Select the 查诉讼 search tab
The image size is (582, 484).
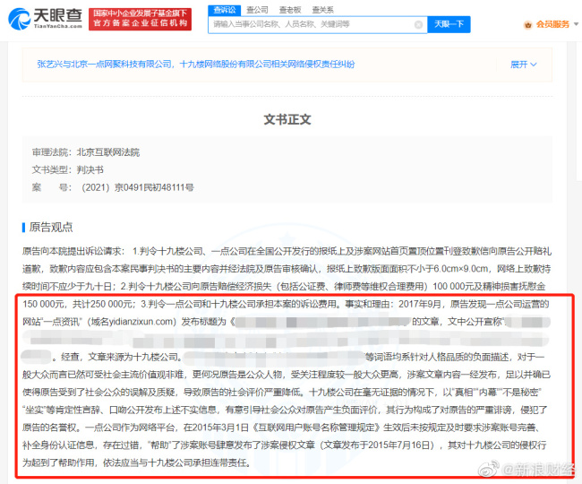225,10
